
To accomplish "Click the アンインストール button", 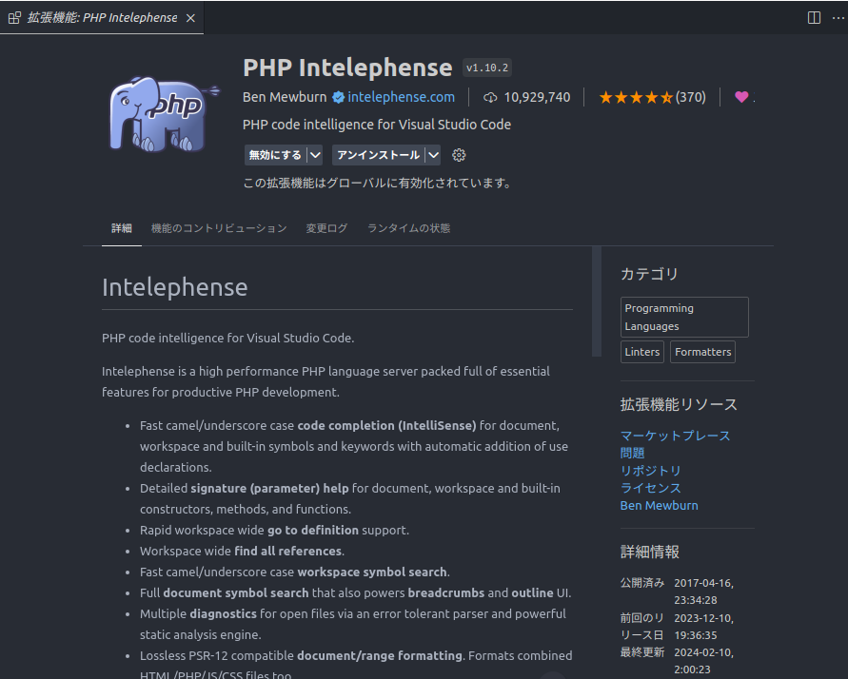I will pyautogui.click(x=379, y=155).
